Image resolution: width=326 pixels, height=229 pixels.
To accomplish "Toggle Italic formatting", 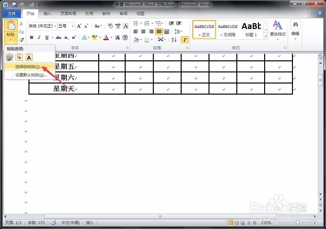I will tap(39, 38).
